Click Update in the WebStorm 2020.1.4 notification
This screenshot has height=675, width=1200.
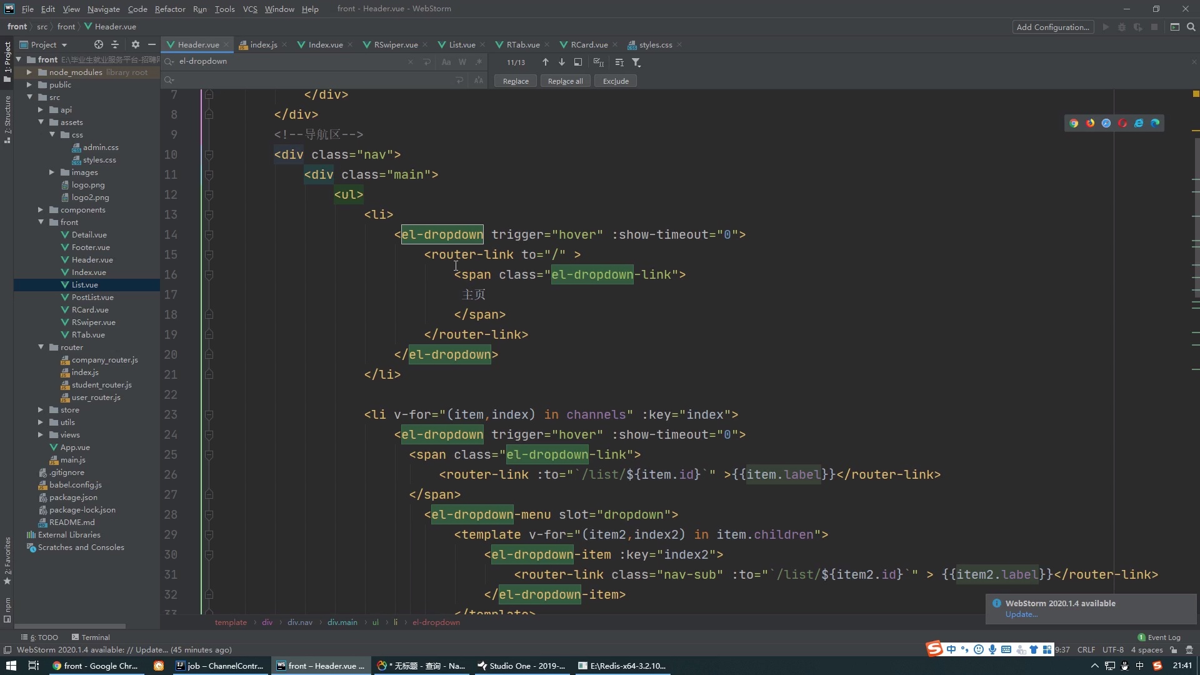click(x=1021, y=614)
